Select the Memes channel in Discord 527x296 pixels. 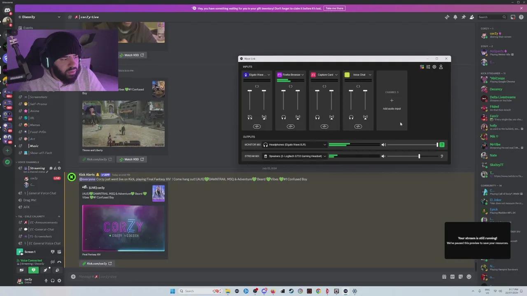35,125
